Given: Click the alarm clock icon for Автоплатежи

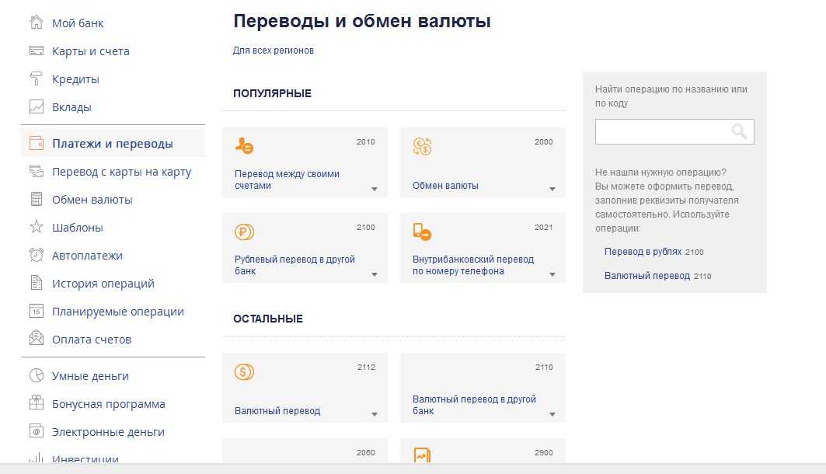Looking at the screenshot, I should 36,255.
